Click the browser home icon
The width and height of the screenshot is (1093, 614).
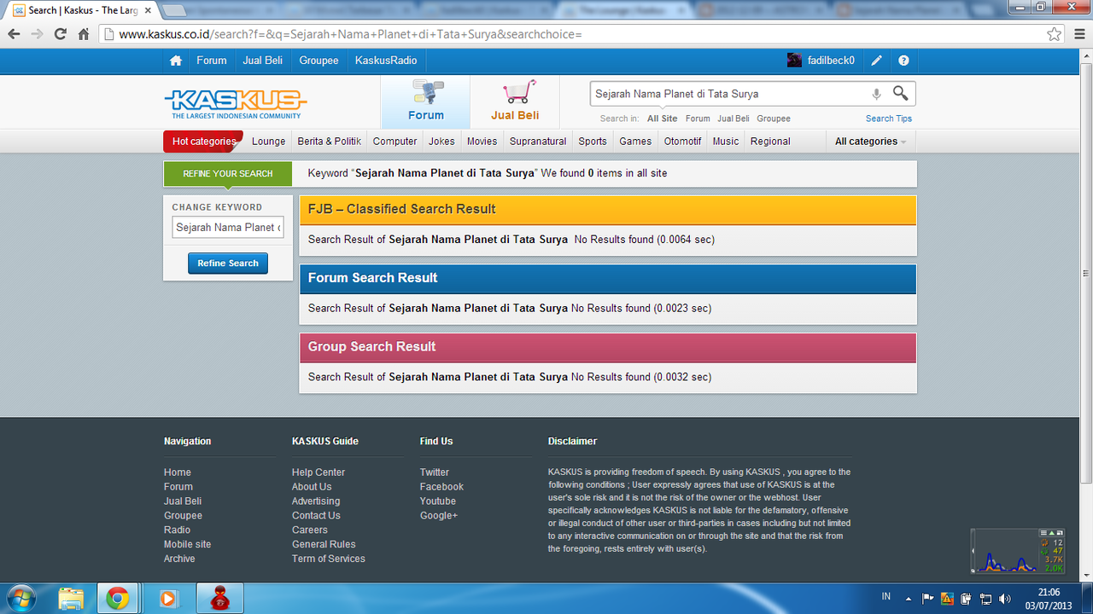pyautogui.click(x=84, y=34)
